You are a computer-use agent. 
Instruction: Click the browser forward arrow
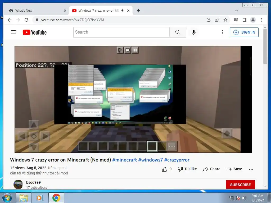pos(18,20)
